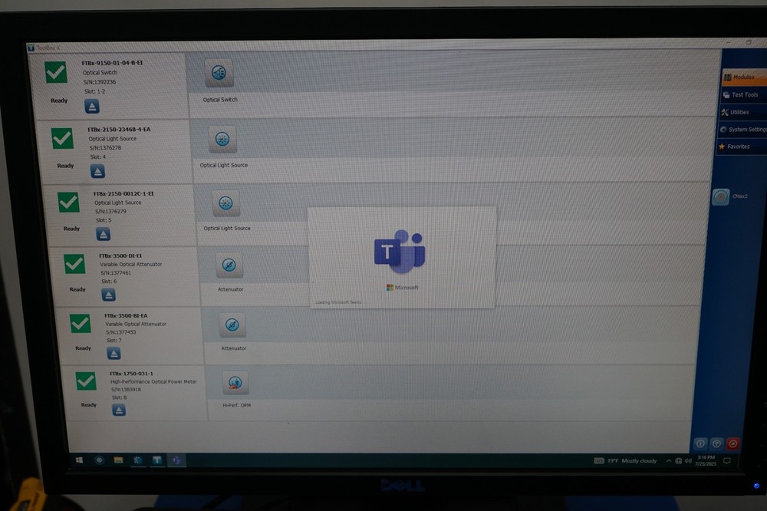The width and height of the screenshot is (767, 511).
Task: Open the Utilities tab
Action: [x=742, y=112]
